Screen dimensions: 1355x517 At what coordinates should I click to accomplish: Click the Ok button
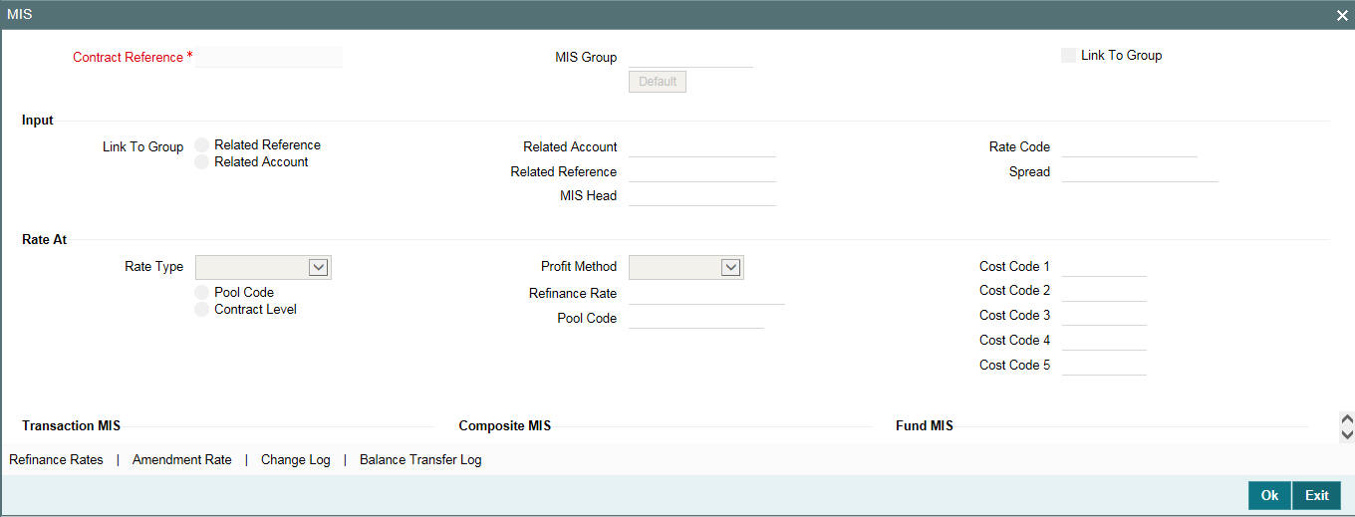tap(1269, 495)
